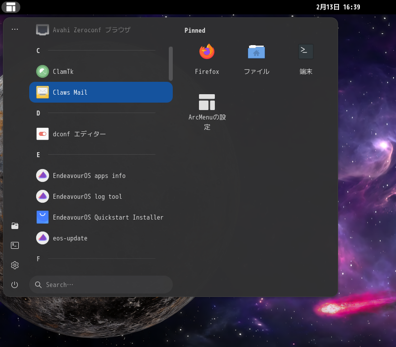The height and width of the screenshot is (347, 396).
Task: Click the ArcMenu button in the top panel
Action: point(11,7)
